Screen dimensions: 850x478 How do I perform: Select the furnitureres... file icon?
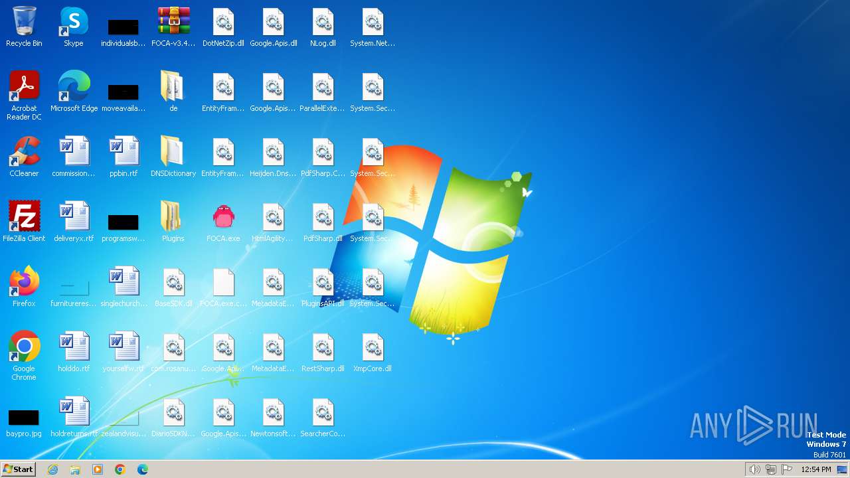(74, 287)
